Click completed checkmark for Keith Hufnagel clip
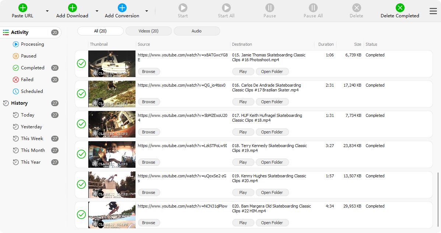The image size is (441, 233). pos(81,124)
